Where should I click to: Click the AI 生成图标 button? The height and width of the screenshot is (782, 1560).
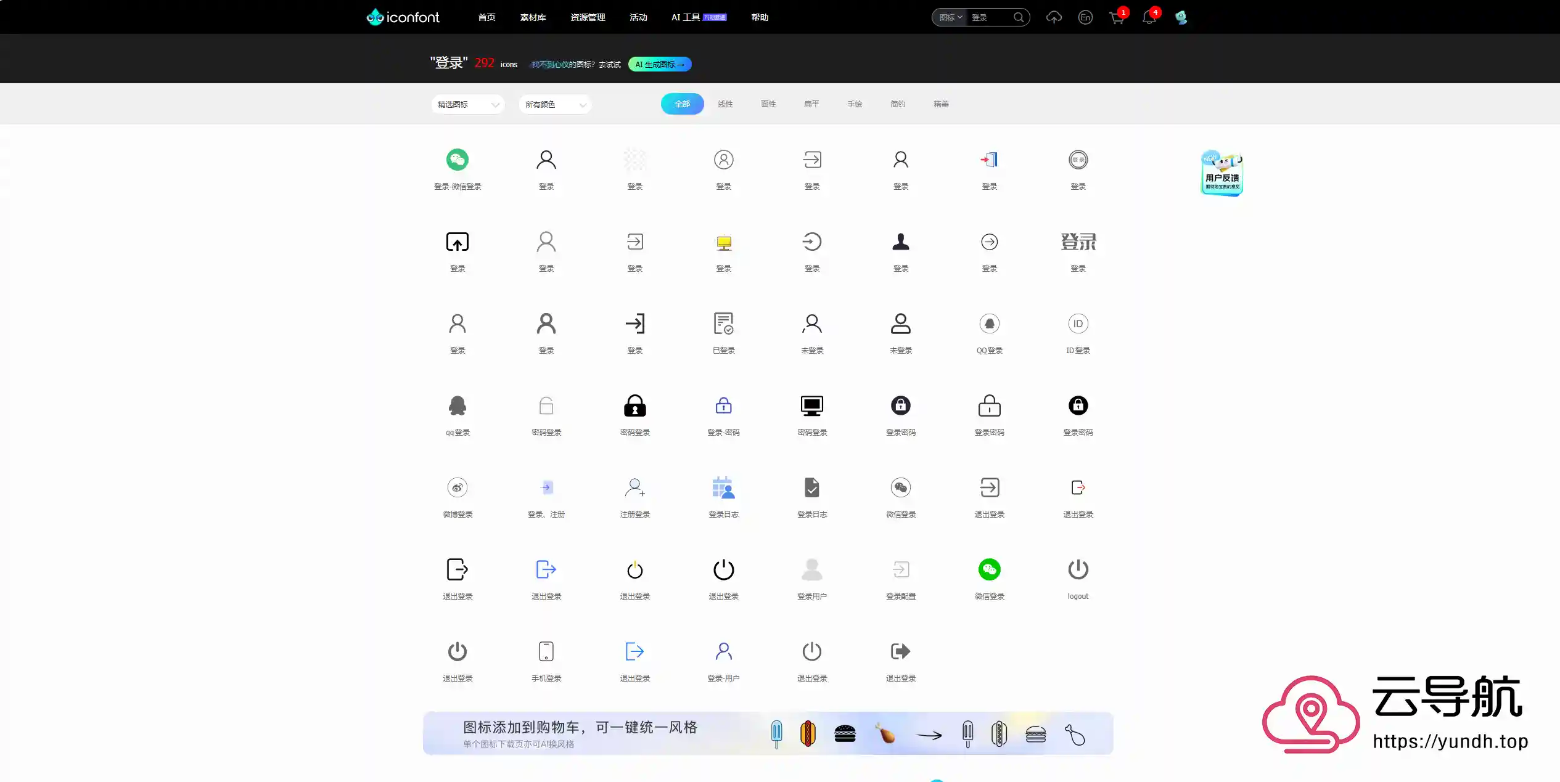(659, 65)
